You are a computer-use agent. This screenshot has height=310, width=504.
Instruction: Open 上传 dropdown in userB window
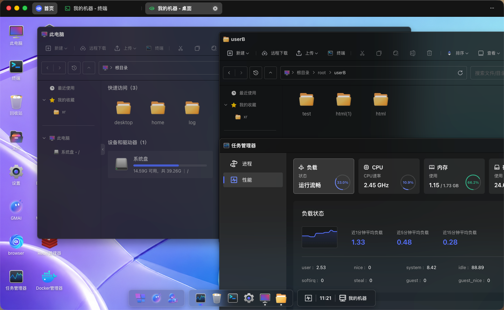307,53
